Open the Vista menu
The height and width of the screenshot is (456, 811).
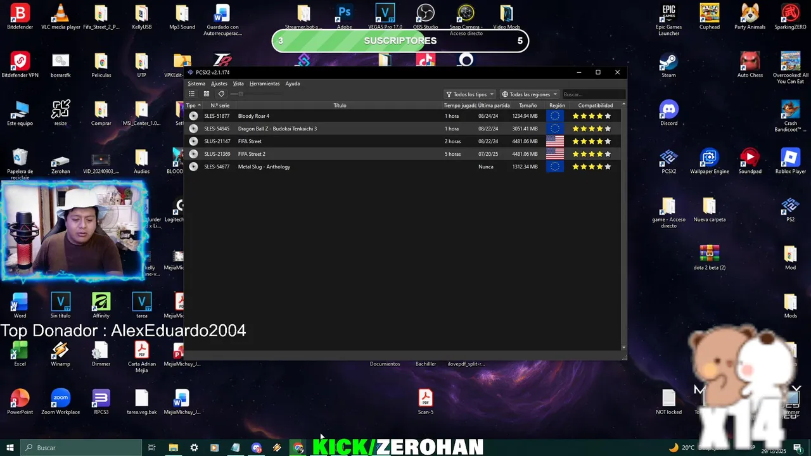click(x=238, y=84)
